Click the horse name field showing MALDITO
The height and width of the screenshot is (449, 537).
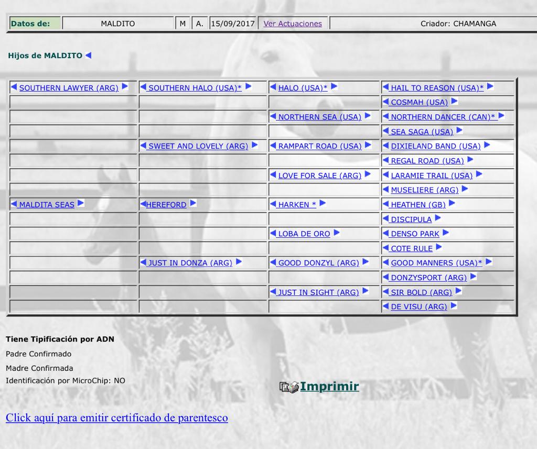point(117,24)
